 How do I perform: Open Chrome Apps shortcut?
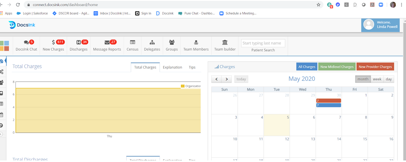(6, 13)
